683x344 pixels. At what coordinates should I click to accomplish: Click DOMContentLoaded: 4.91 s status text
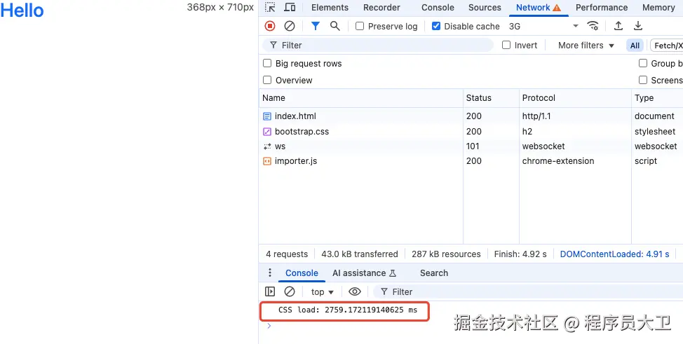point(614,254)
